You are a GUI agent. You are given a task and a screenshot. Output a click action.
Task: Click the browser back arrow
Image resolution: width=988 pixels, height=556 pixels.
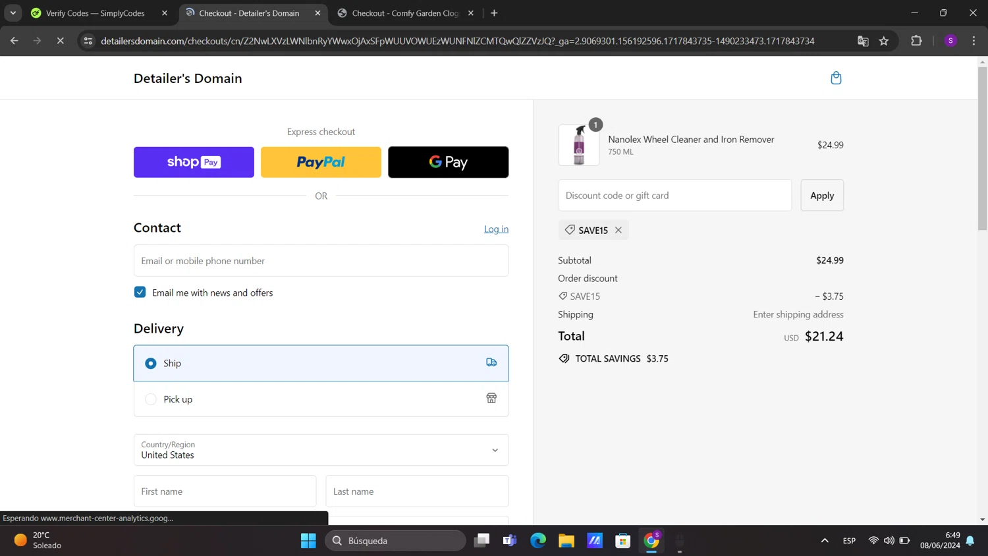pos(14,41)
